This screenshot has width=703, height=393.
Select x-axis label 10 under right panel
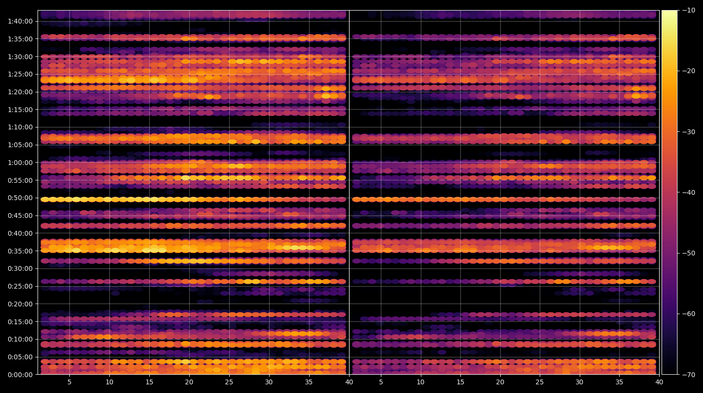pyautogui.click(x=420, y=382)
